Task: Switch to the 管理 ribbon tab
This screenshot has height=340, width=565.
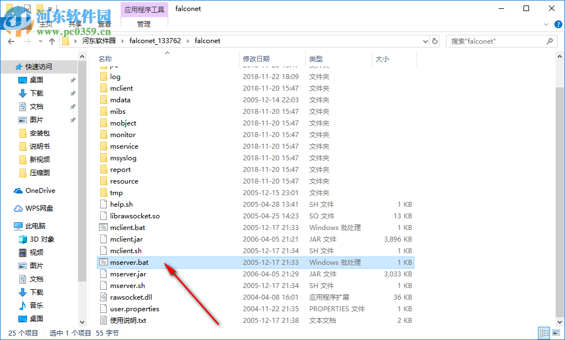Action: [144, 24]
